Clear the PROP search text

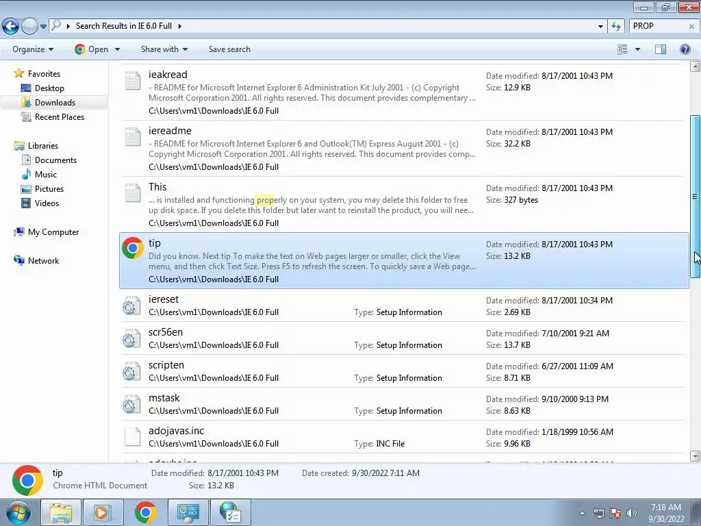coord(691,27)
